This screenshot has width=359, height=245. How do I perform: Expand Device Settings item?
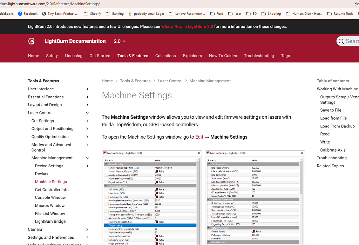tap(87, 166)
